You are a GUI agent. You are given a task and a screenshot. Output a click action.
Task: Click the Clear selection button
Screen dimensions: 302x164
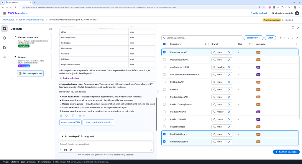[x=270, y=38]
